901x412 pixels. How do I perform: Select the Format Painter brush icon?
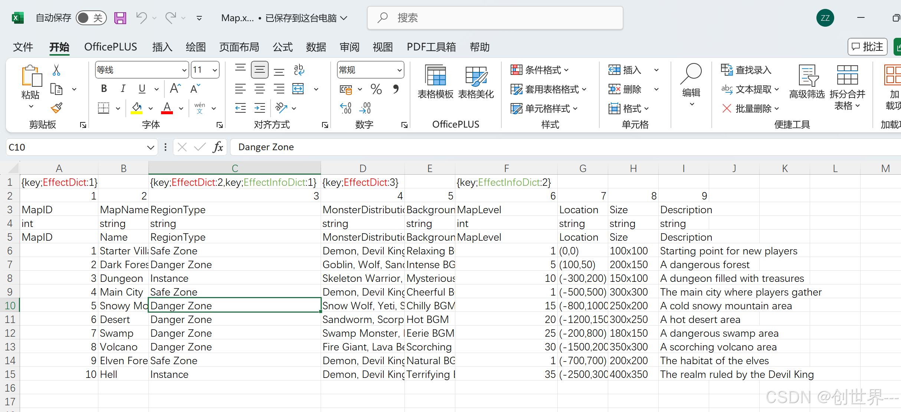56,108
